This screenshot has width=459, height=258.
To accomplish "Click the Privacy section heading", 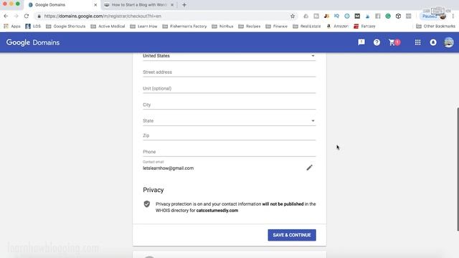I will [153, 190].
